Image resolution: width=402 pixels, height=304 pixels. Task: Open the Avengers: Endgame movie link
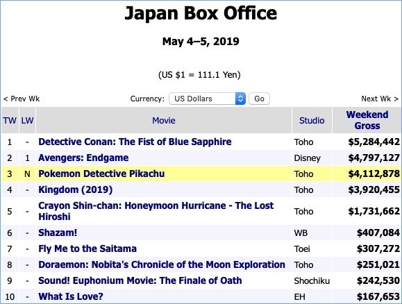click(x=83, y=158)
